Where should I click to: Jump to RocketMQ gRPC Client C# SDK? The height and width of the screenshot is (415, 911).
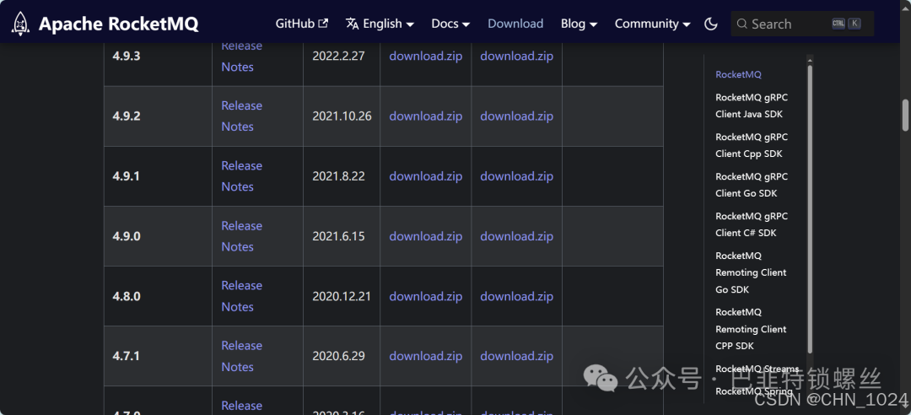tap(752, 224)
